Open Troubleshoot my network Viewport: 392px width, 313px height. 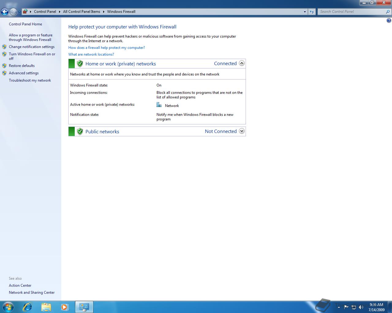click(x=30, y=80)
